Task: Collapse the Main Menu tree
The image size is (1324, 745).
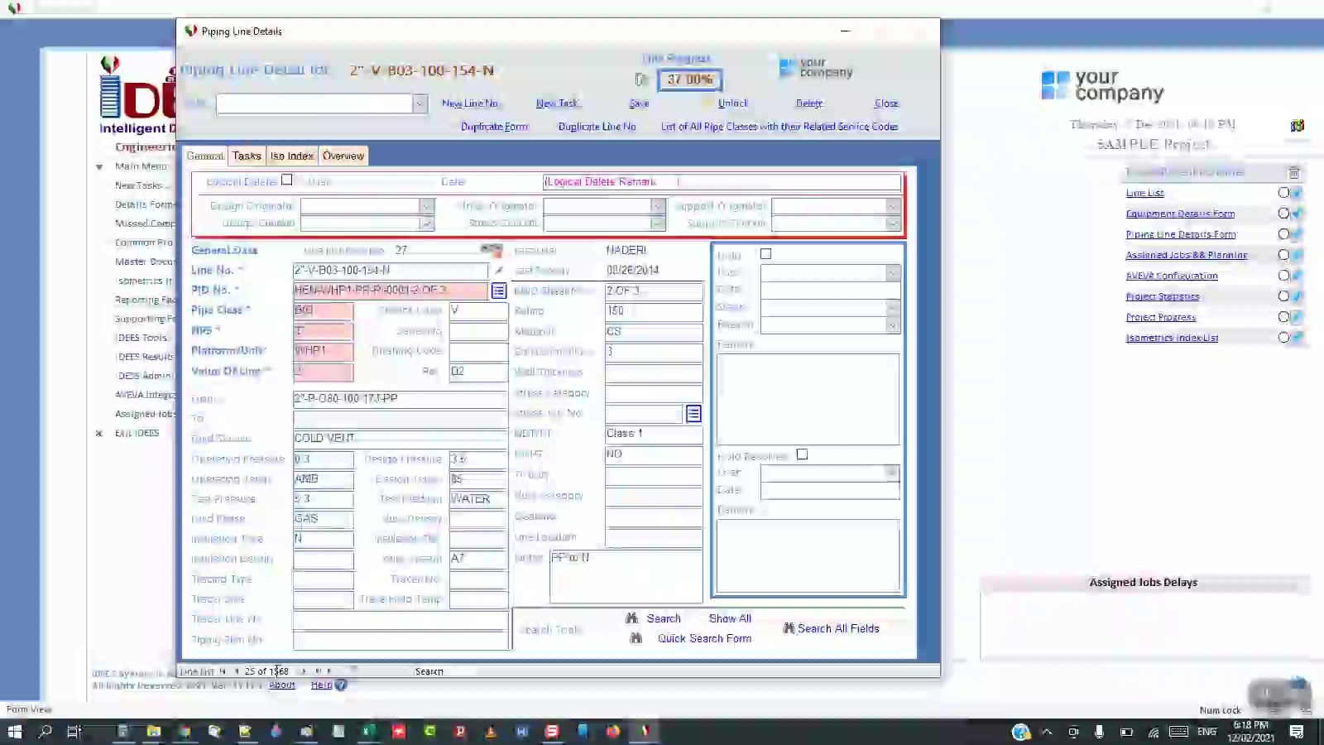Action: click(x=99, y=166)
